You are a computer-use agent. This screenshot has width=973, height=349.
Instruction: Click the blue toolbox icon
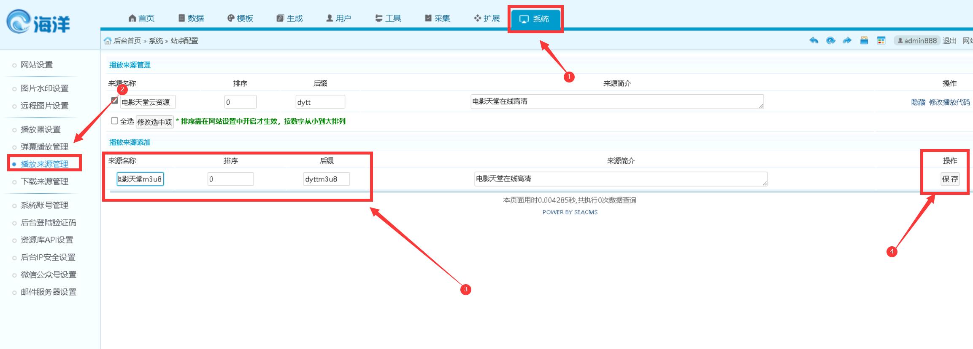[x=864, y=40]
